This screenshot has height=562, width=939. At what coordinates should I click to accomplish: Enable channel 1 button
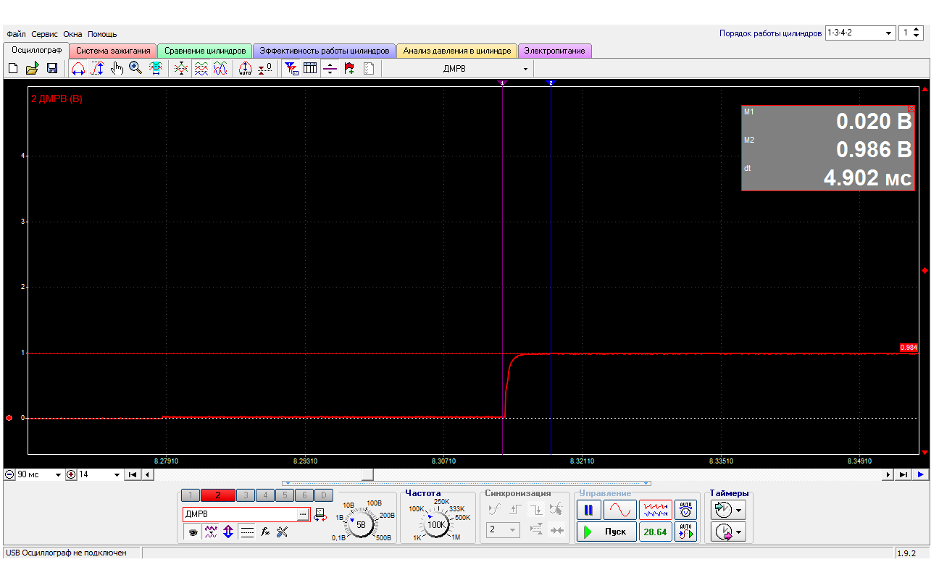pos(190,495)
